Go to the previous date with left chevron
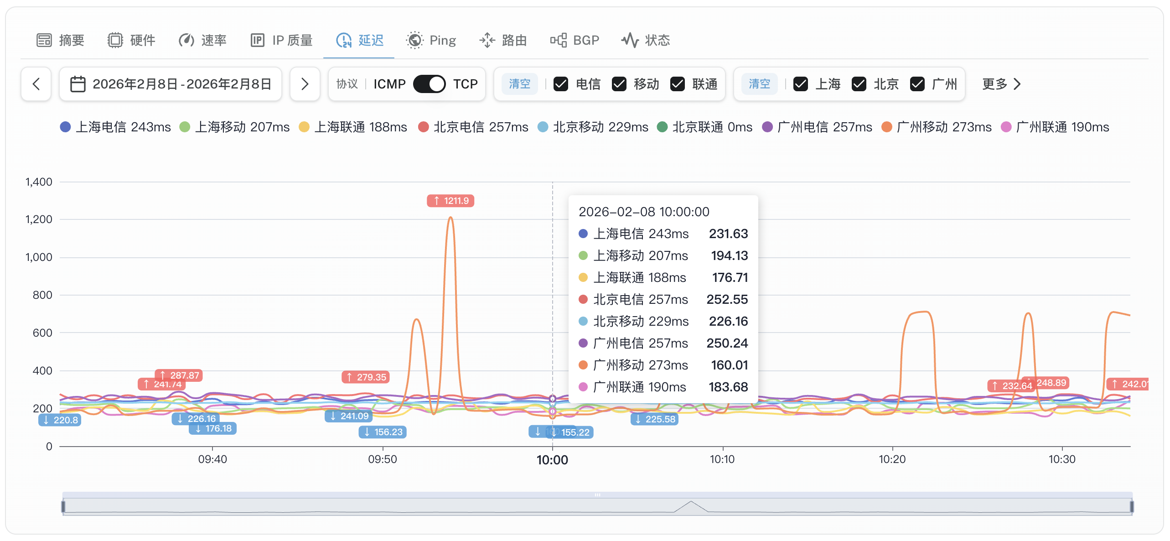Screen dimensions: 1170x541 (36, 84)
